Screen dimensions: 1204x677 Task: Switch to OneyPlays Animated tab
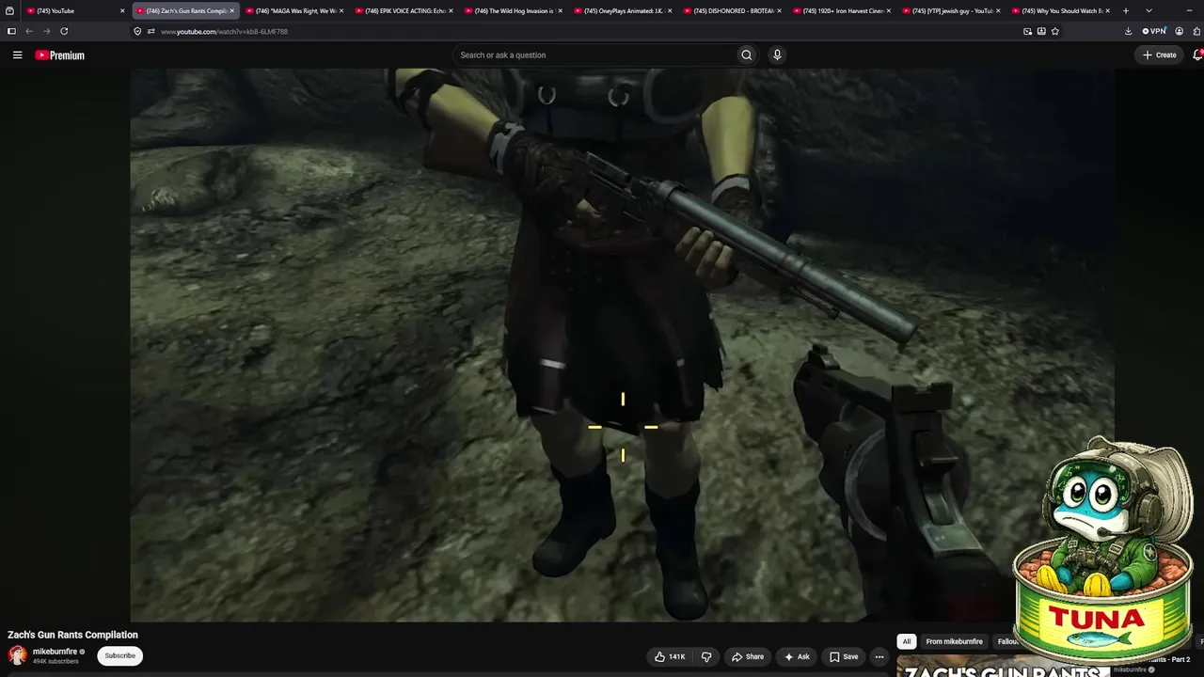click(625, 11)
